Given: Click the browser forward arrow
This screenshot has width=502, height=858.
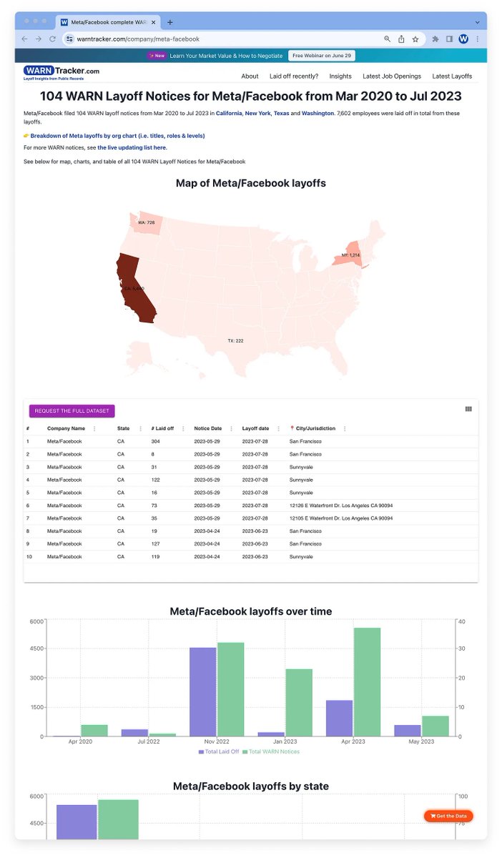Looking at the screenshot, I should [39, 39].
